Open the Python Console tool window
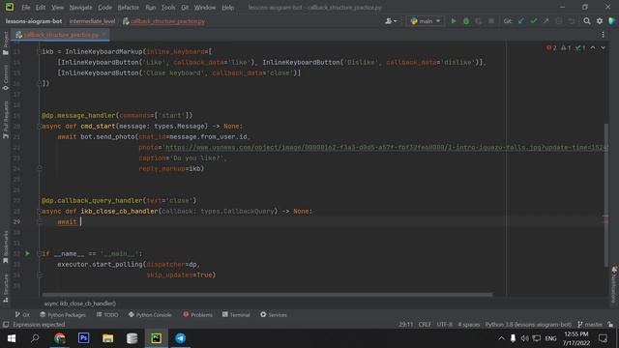Image resolution: width=619 pixels, height=348 pixels. pyautogui.click(x=150, y=315)
